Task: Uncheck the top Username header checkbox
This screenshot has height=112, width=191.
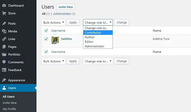Action: click(46, 31)
